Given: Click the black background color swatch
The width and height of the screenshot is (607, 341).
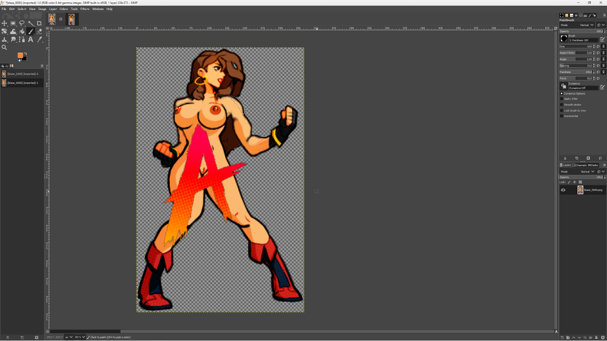Looking at the screenshot, I should [24, 58].
